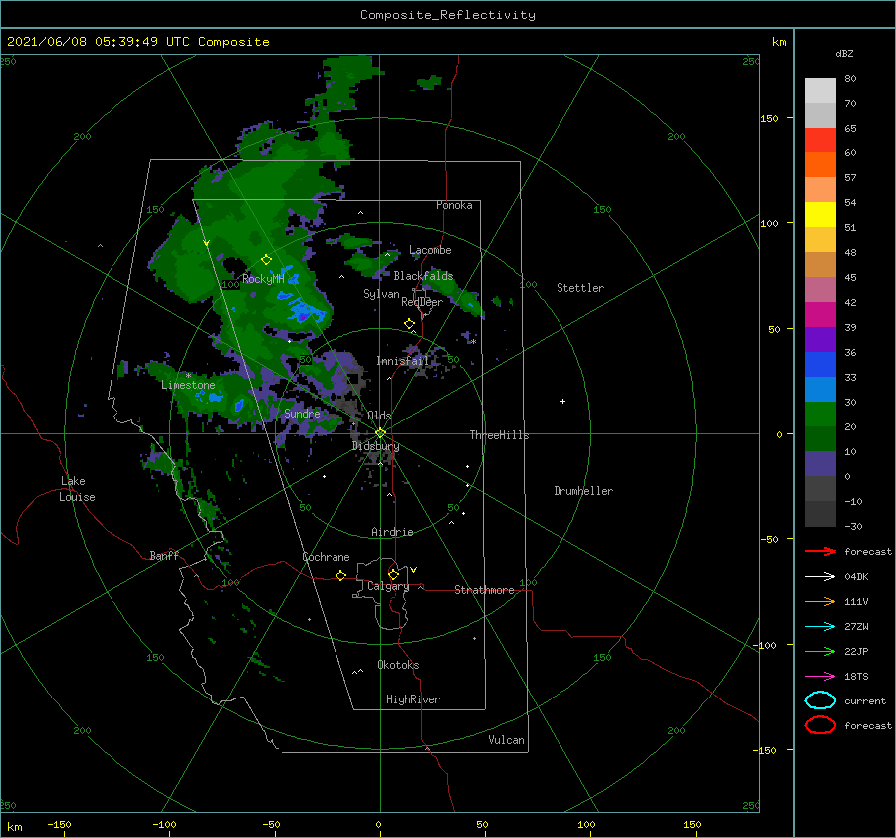The image size is (896, 838).
Task: Click the Sundre label
Action: (x=302, y=413)
